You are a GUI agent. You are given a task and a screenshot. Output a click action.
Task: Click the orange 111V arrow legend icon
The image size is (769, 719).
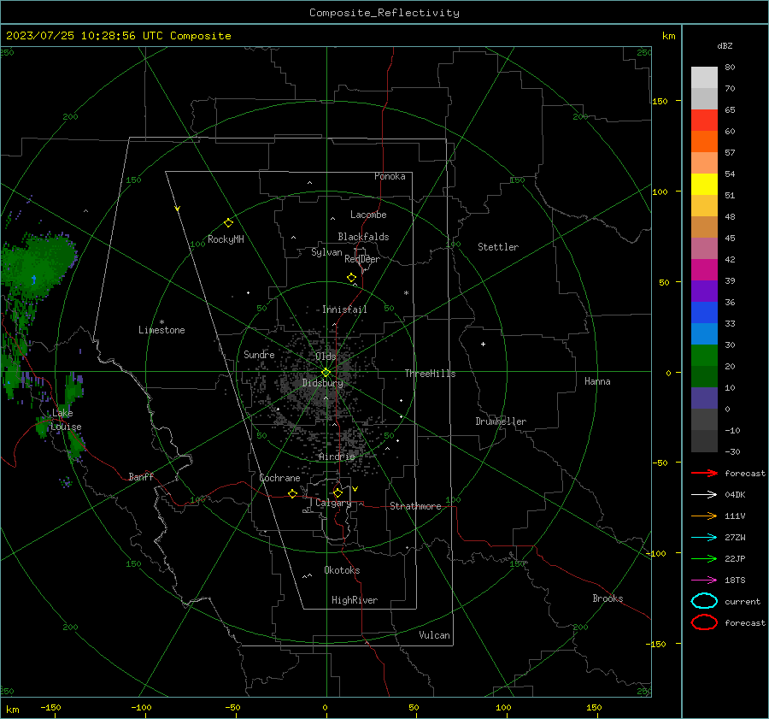(704, 516)
